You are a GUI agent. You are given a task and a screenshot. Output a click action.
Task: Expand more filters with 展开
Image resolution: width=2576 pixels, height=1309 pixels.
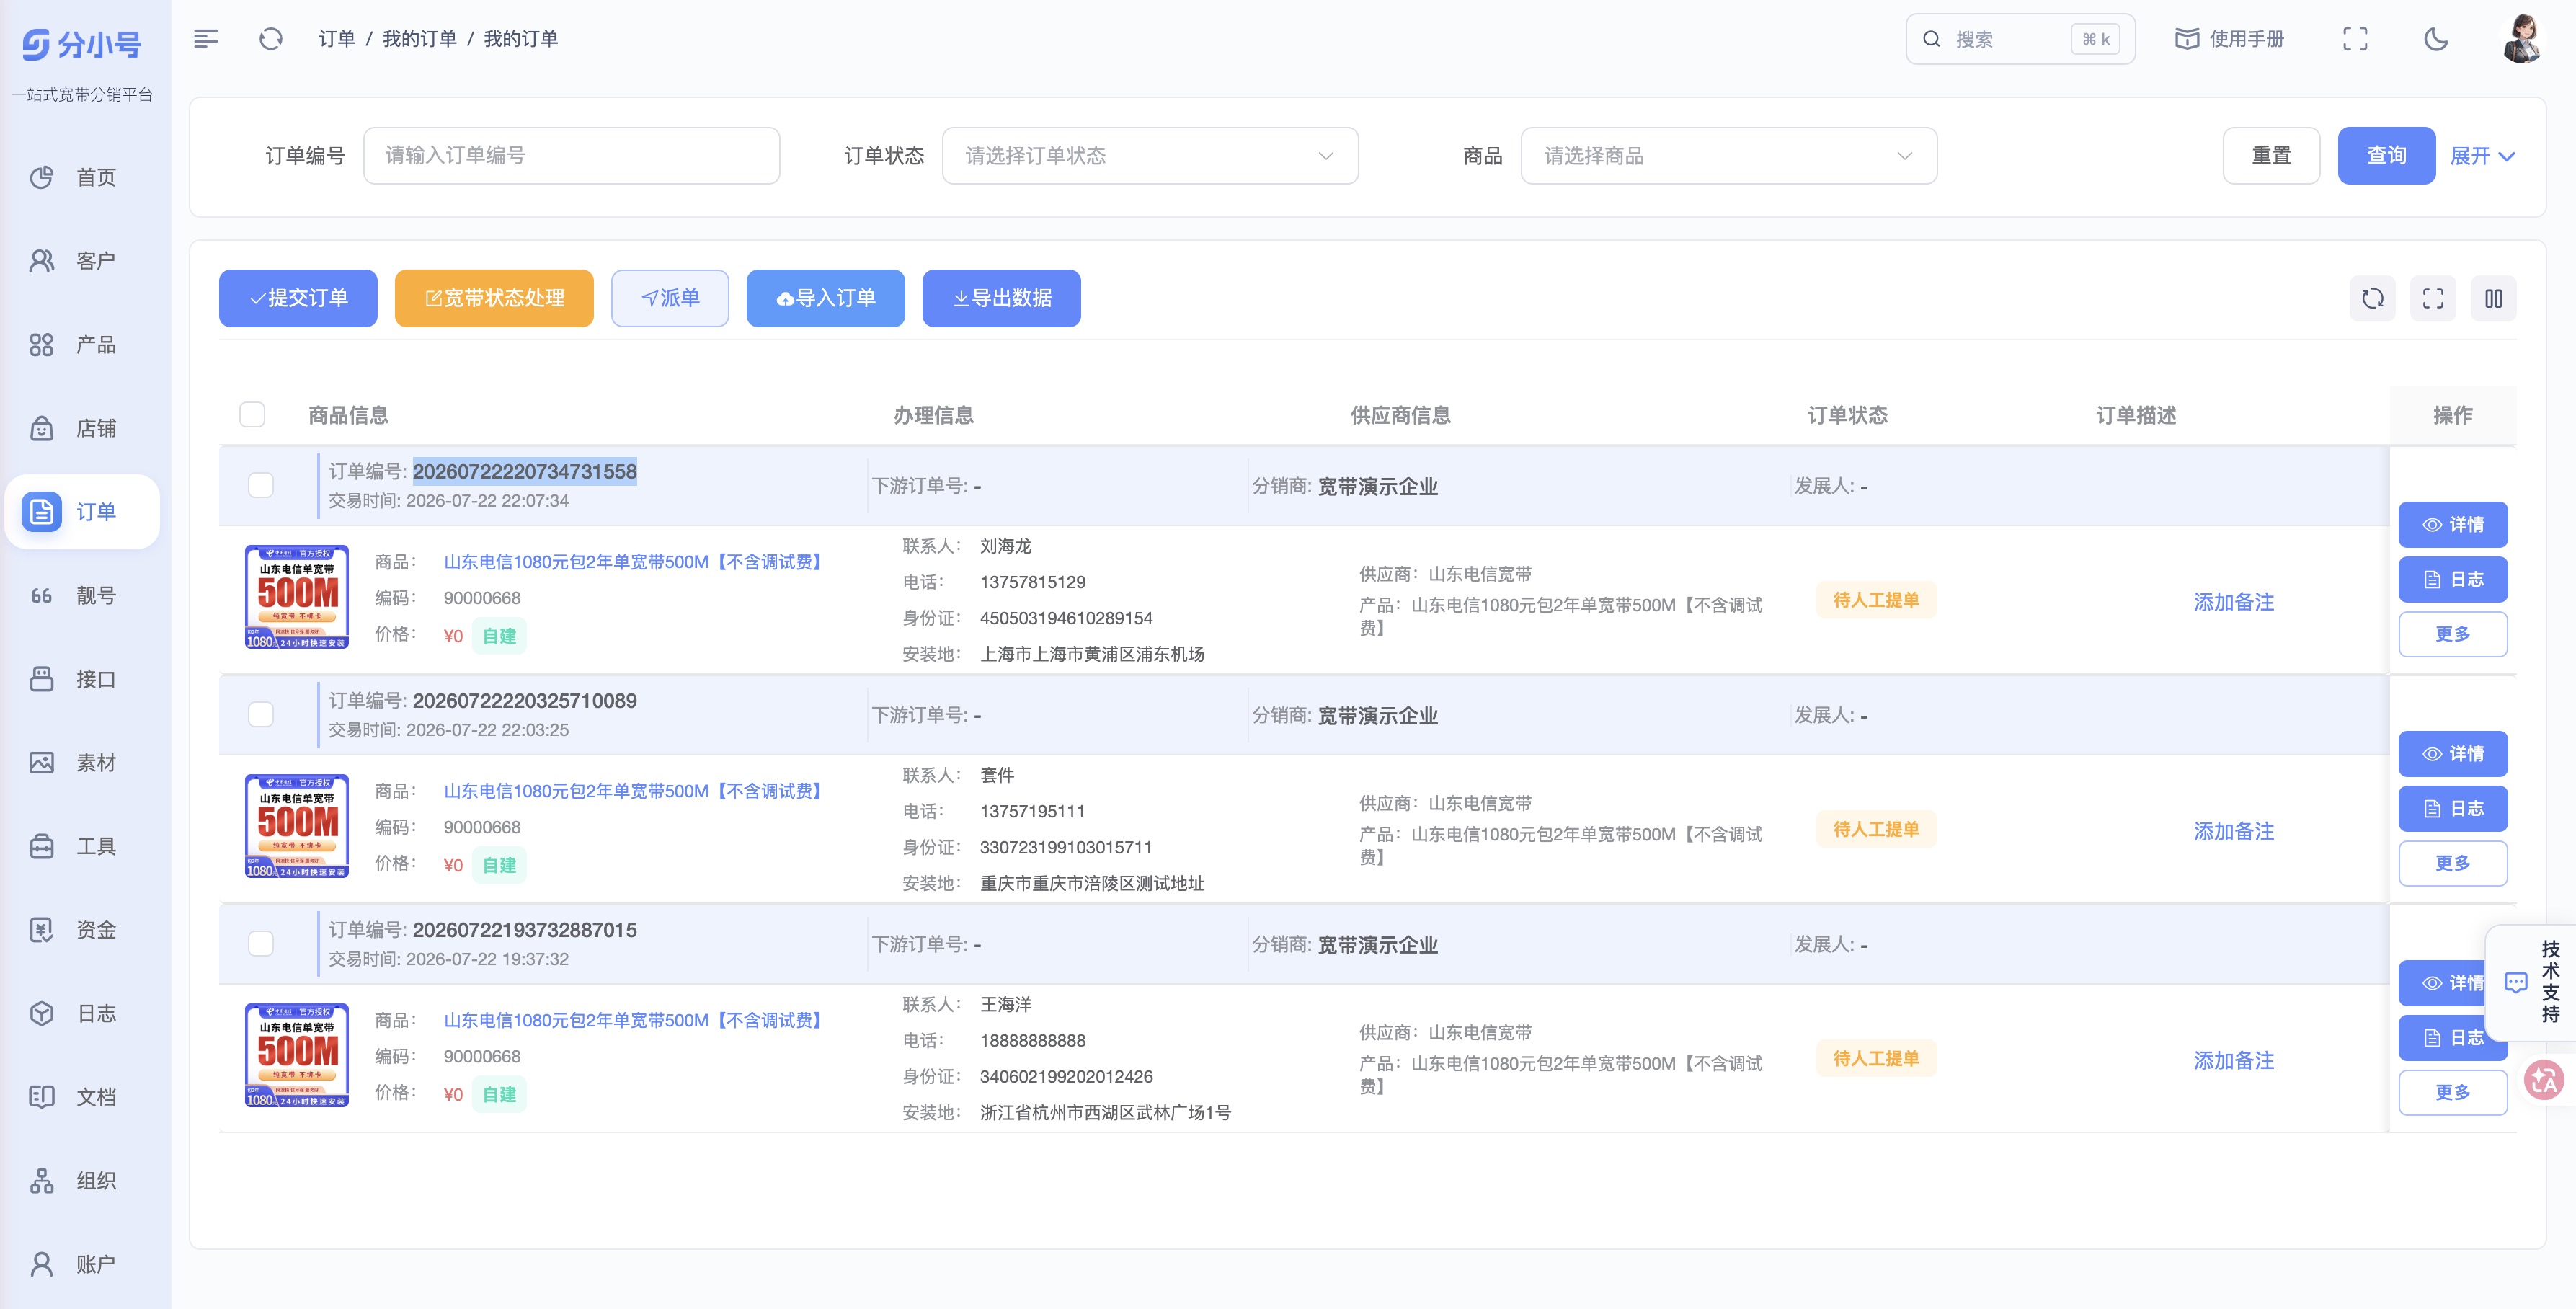click(2482, 156)
